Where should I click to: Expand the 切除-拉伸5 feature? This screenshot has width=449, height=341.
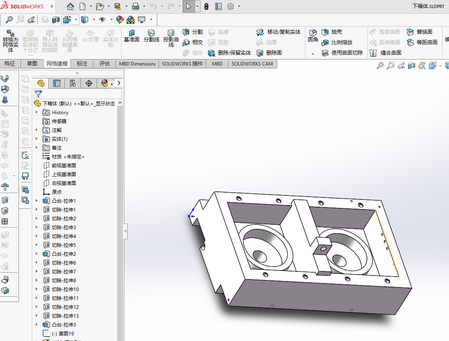37,245
